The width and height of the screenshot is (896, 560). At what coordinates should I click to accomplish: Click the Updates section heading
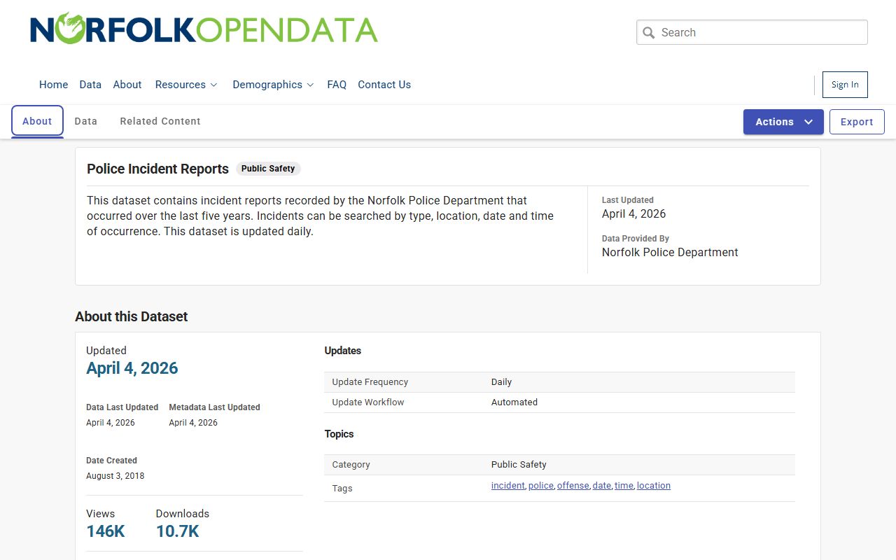[x=343, y=351]
